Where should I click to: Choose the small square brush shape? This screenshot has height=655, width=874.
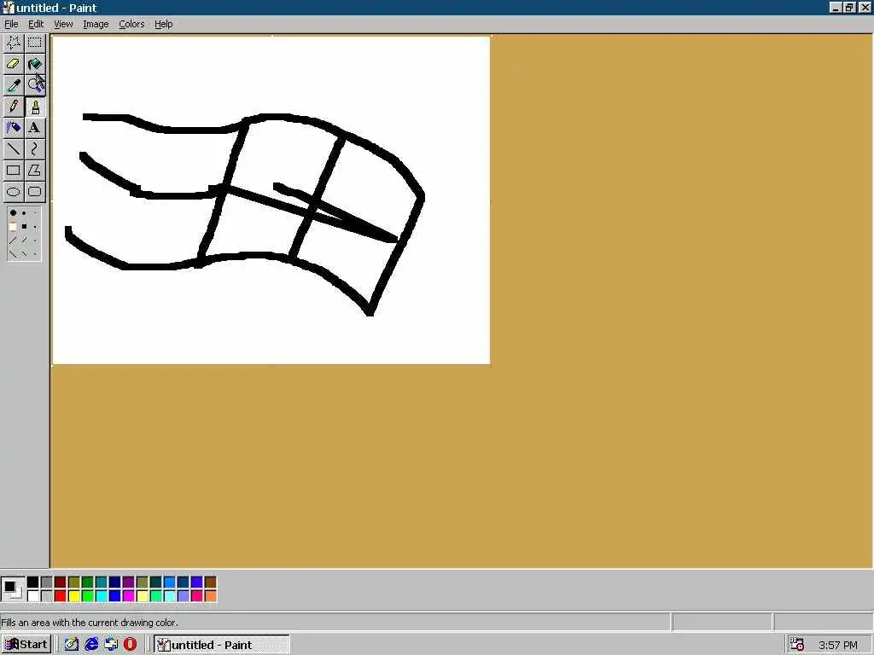35,227
